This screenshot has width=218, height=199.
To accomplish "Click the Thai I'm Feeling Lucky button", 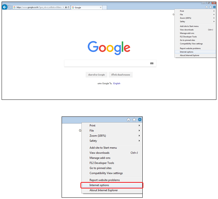I will [x=121, y=75].
